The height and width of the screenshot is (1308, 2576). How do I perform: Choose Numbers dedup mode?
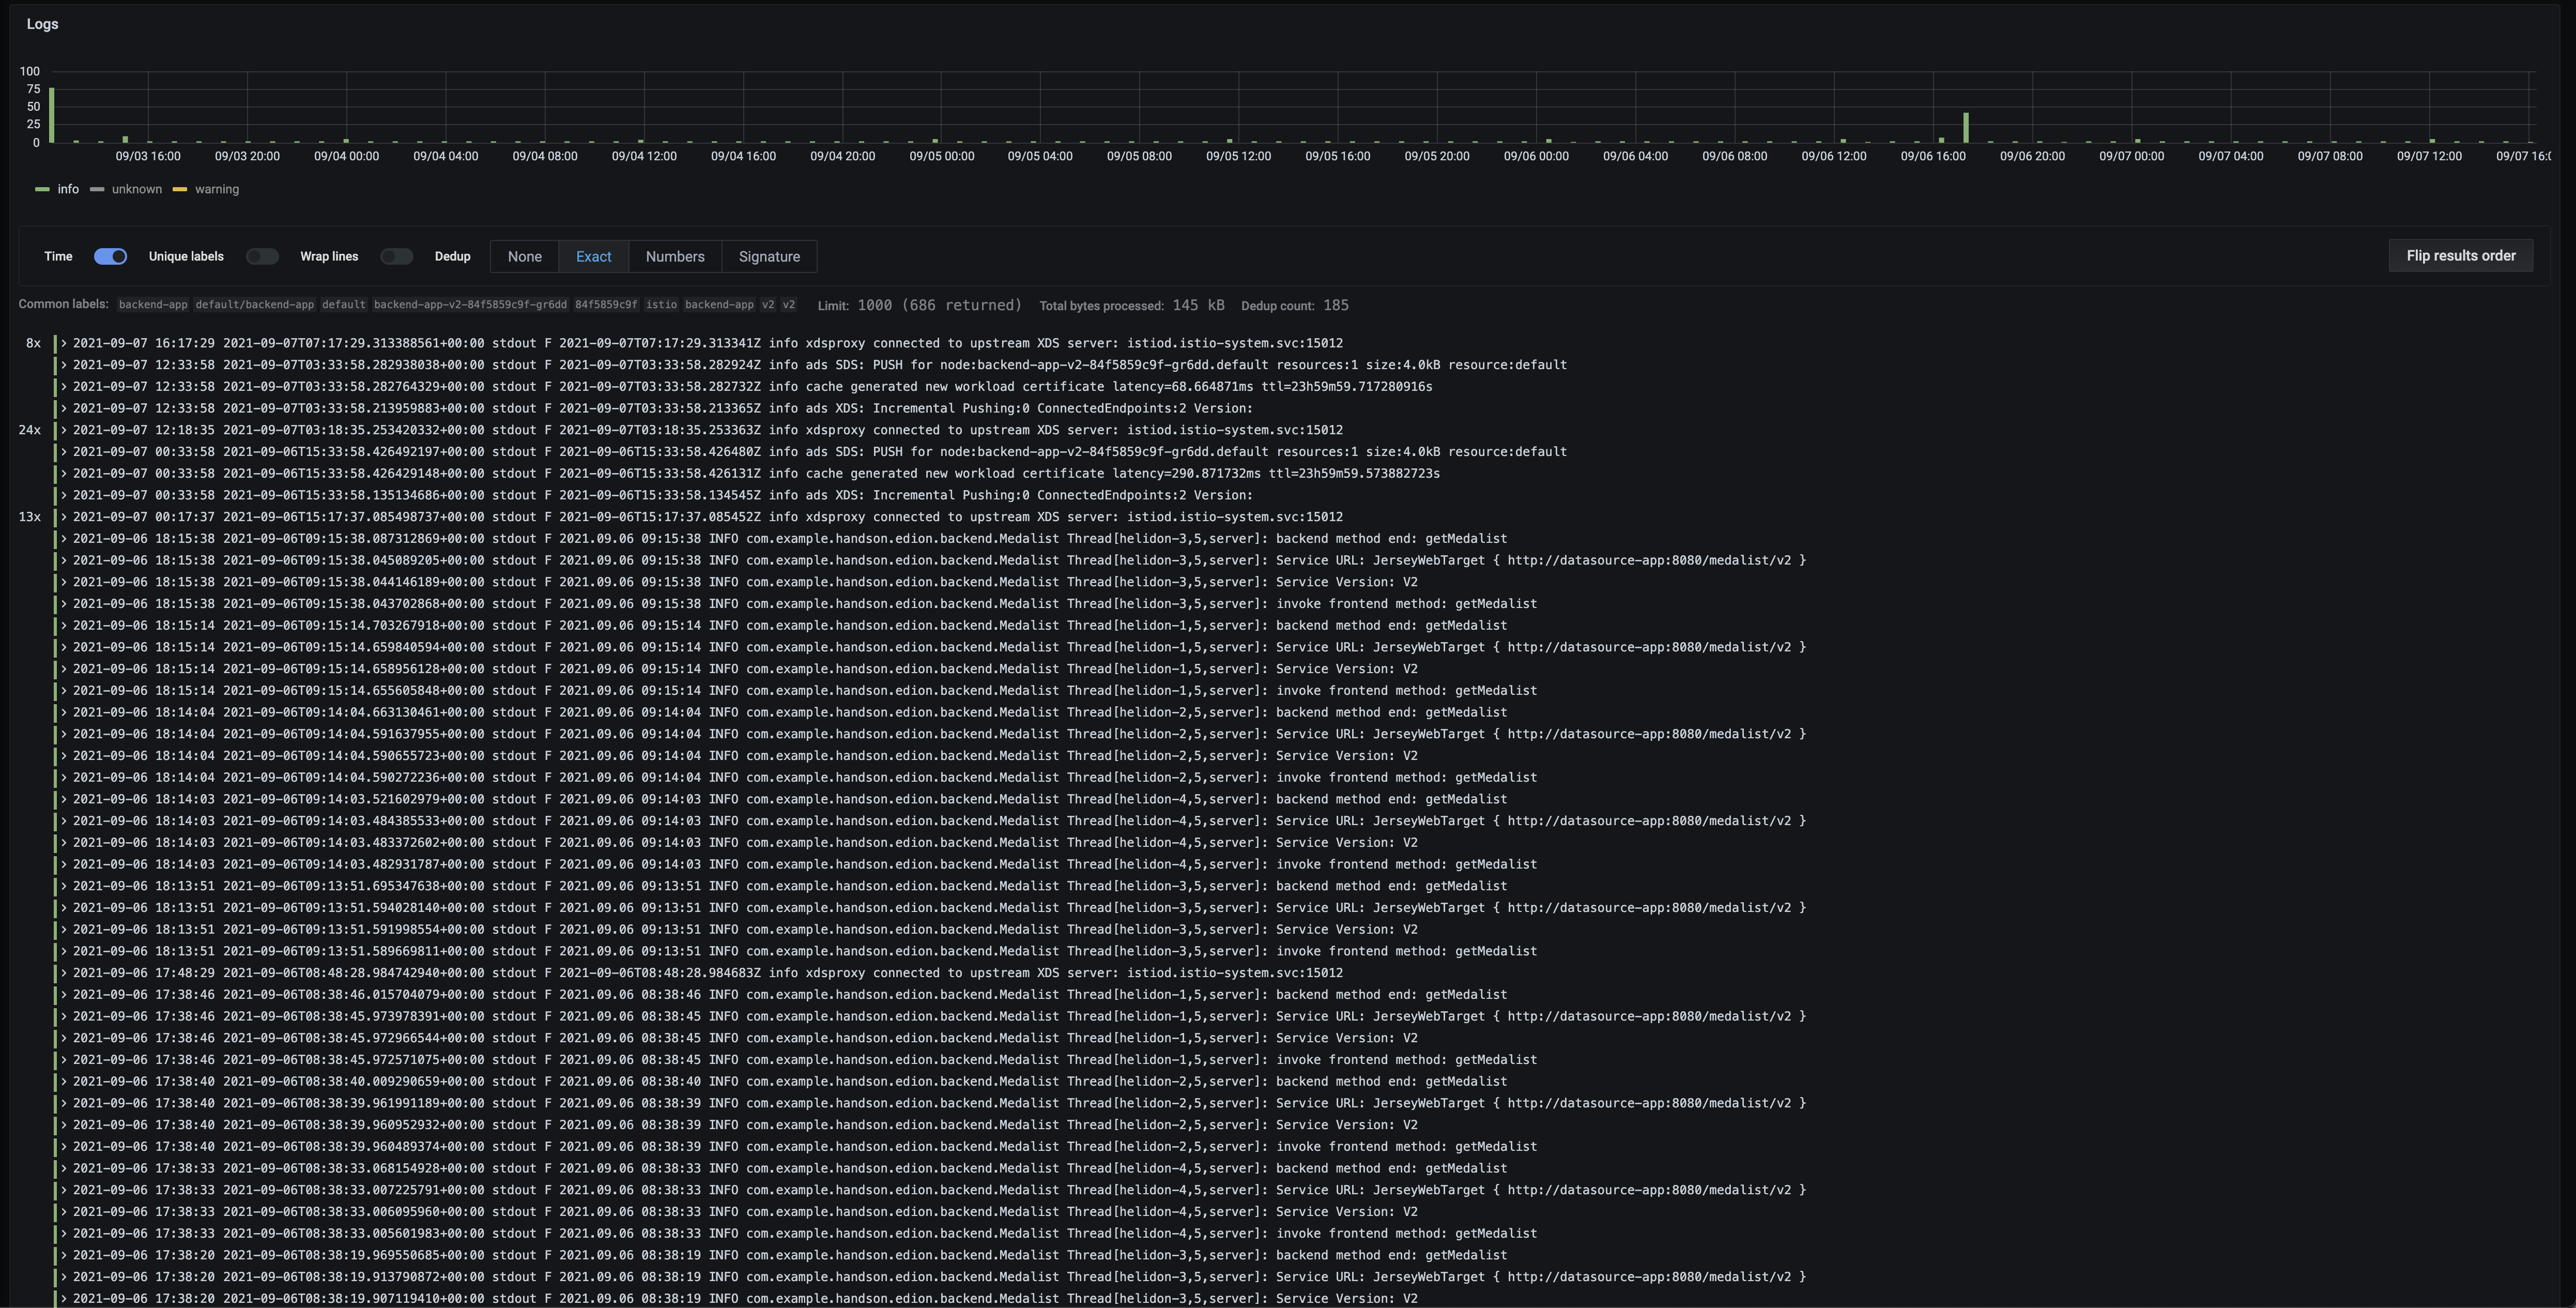coord(674,257)
